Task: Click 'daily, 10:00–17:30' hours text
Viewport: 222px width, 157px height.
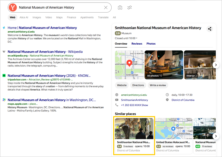Action: (182, 95)
